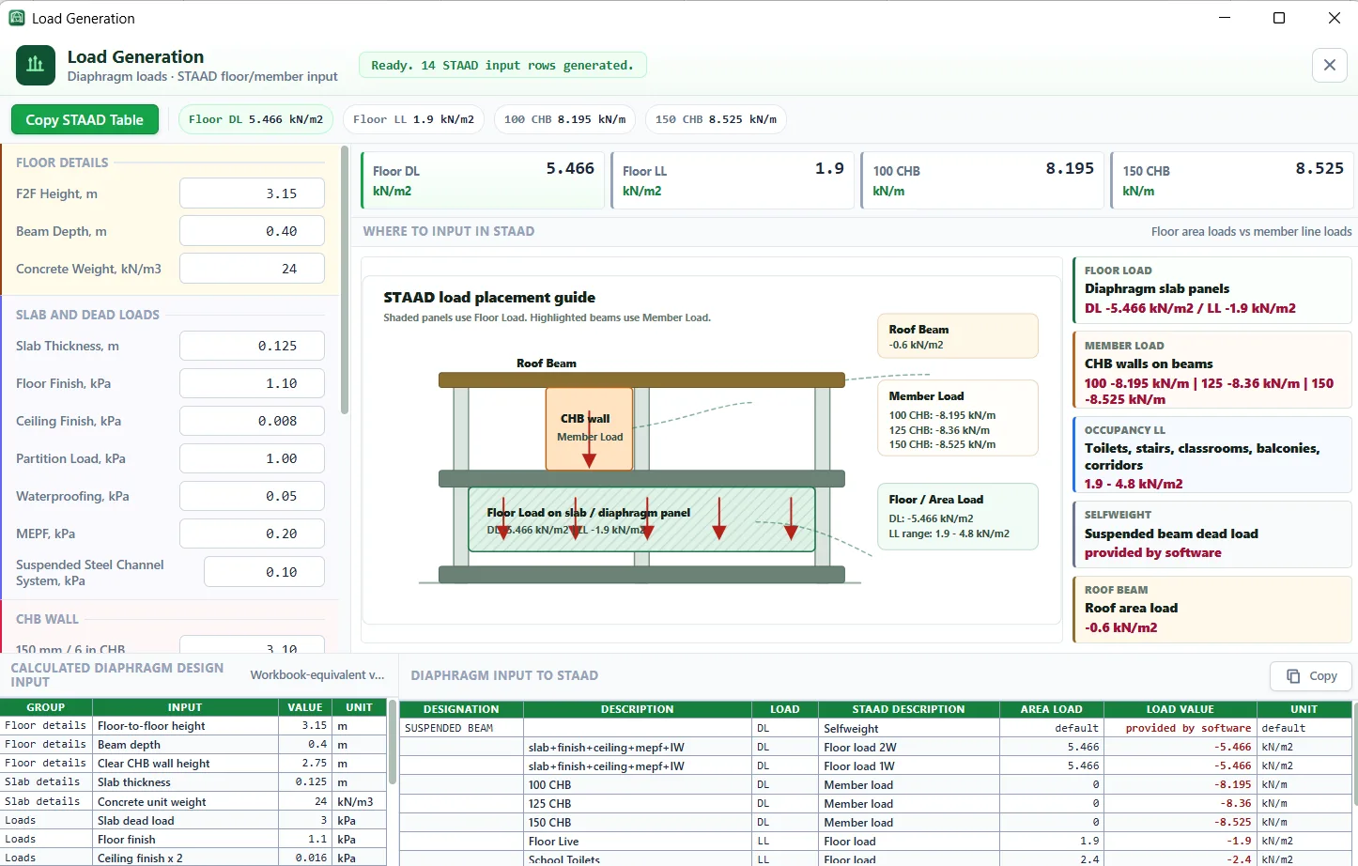Click the 'provided by software' load value cell
Viewport: 1358px width, 866px height.
[x=1181, y=728]
